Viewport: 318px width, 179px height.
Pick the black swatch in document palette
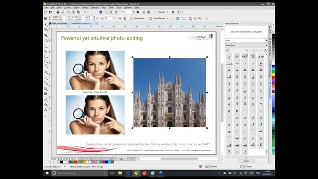point(62,162)
